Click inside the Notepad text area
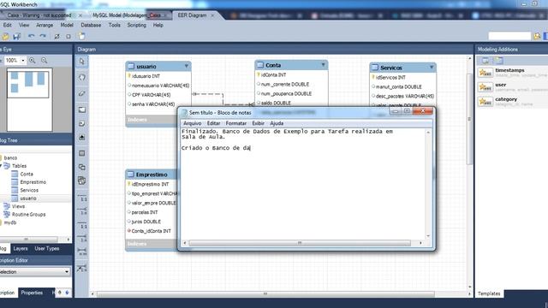548x308 pixels. [x=302, y=184]
